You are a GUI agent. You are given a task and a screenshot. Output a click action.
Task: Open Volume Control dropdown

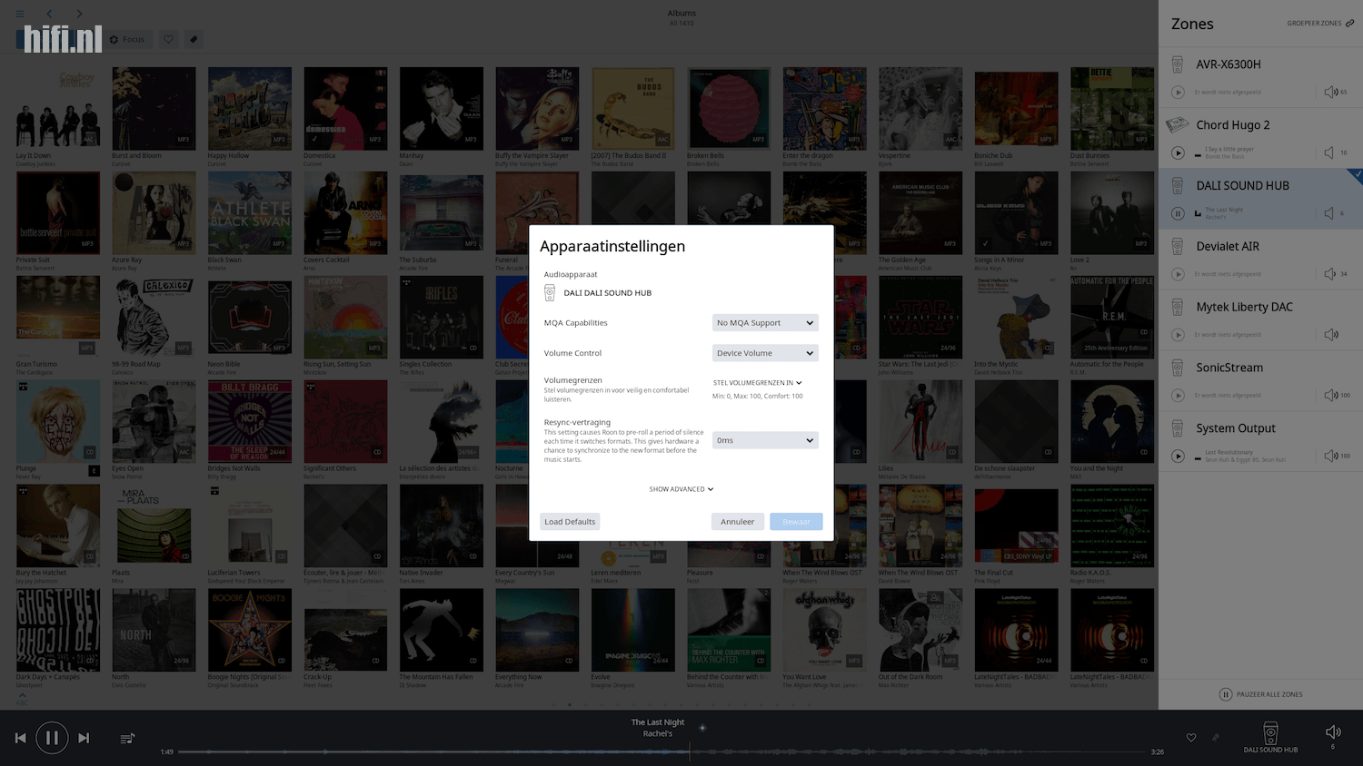pos(765,353)
